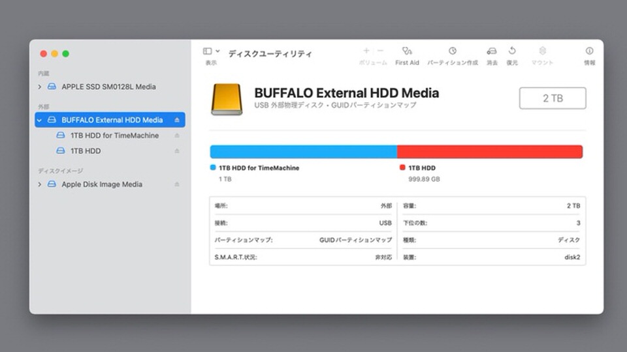Click the 'disk2' device value
The image size is (627, 352).
572,257
